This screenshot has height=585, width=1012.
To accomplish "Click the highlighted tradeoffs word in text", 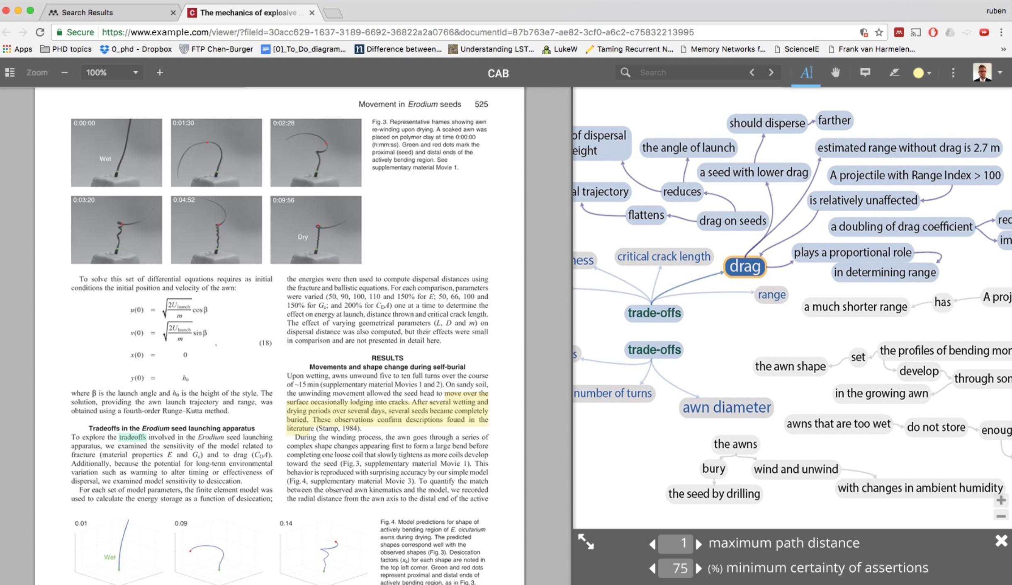I will (x=132, y=437).
